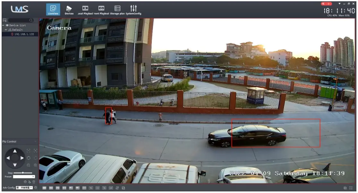Select six-window layout
Viewport: 358px width, 193px height.
tap(71, 188)
